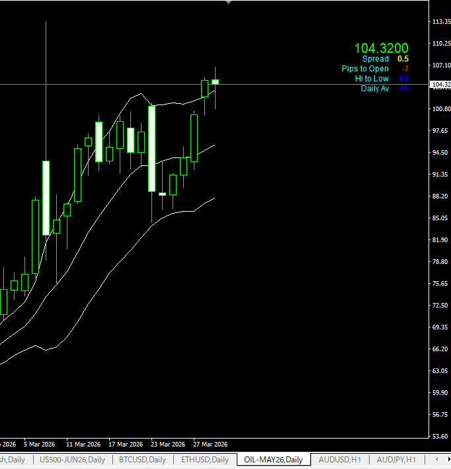Select the Daily Av indicator label
451x469 pixels.
(x=374, y=89)
